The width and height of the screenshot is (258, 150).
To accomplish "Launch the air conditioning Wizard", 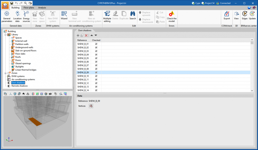I will point(64,16).
